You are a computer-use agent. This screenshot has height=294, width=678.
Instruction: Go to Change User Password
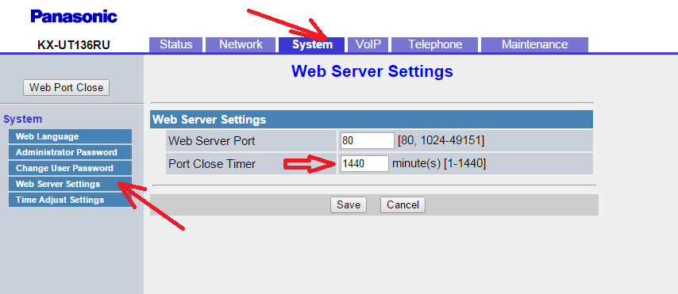[70, 168]
